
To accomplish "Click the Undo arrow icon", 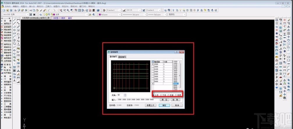I will [x=49, y=10].
